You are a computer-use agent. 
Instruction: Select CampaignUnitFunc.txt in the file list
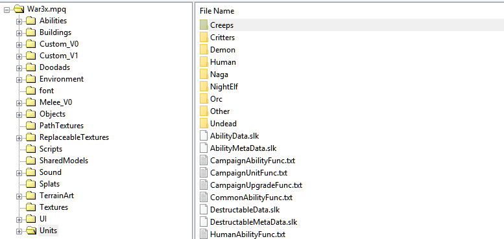pos(248,173)
